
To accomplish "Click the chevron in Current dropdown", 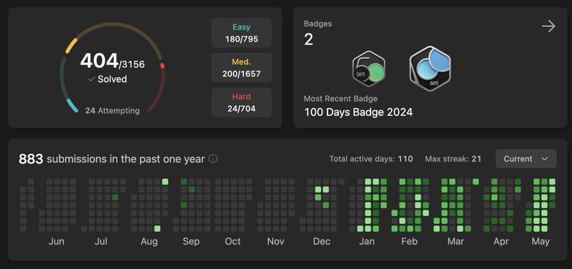I will coord(545,159).
